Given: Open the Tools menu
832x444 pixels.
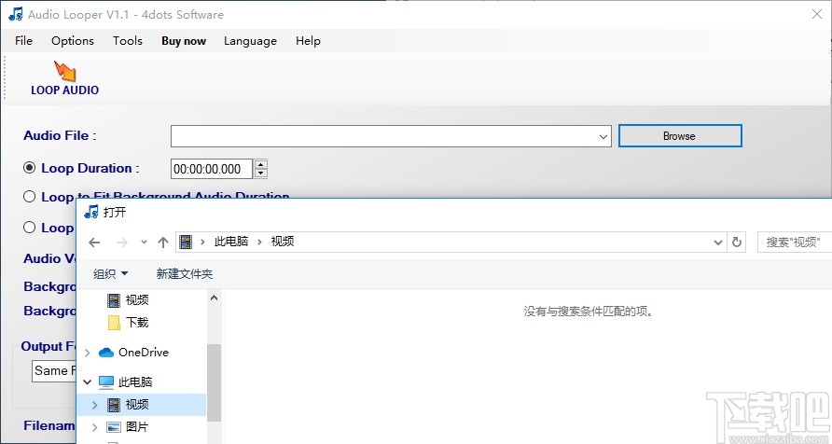Looking at the screenshot, I should click(128, 41).
